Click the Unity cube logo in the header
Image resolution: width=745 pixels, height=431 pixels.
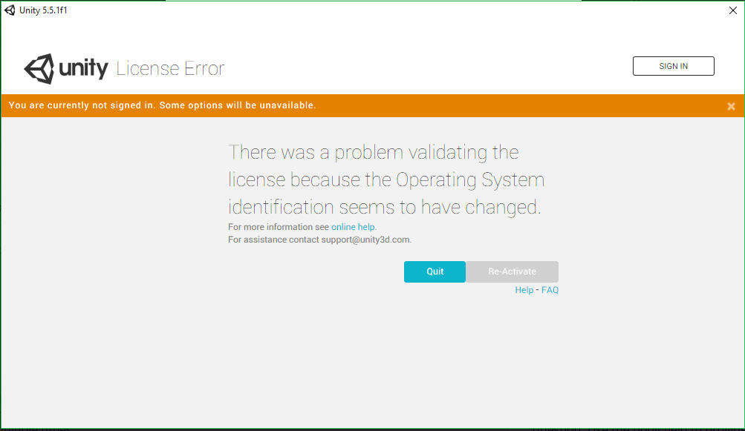[39, 69]
